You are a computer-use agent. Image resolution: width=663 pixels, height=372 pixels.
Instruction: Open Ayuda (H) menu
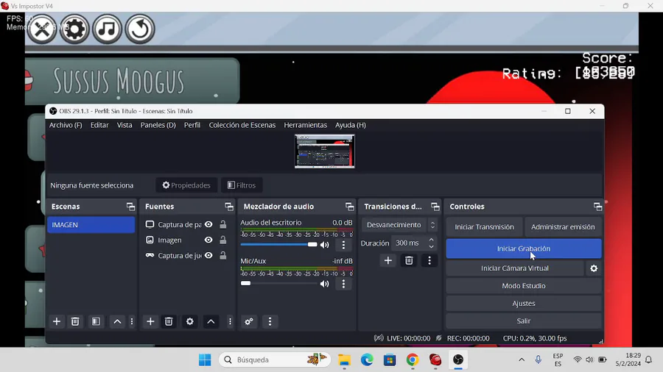(351, 125)
